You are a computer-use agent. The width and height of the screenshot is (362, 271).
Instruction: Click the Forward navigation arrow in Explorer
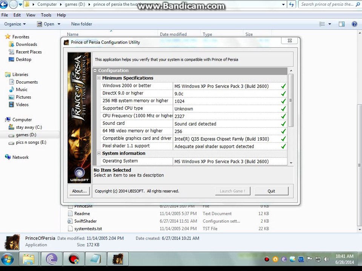pyautogui.click(x=13, y=4)
